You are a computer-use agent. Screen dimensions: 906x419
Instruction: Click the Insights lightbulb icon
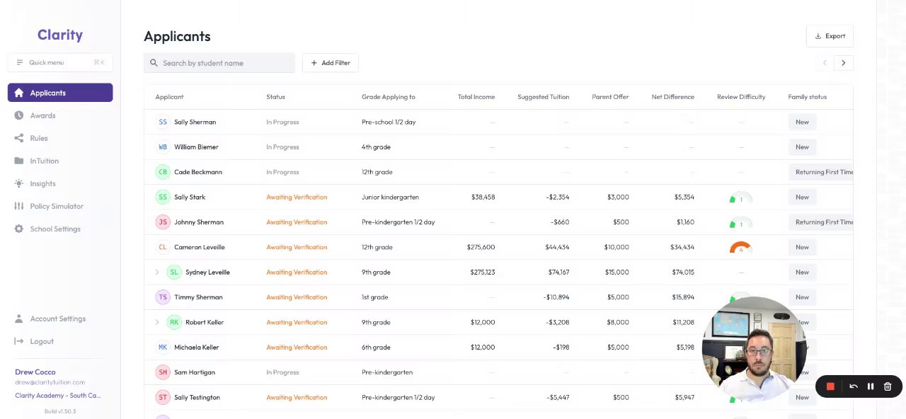click(18, 183)
